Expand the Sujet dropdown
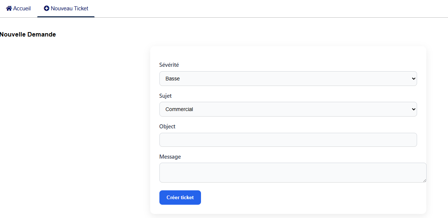Screen dimensions: 448x218 coord(288,109)
